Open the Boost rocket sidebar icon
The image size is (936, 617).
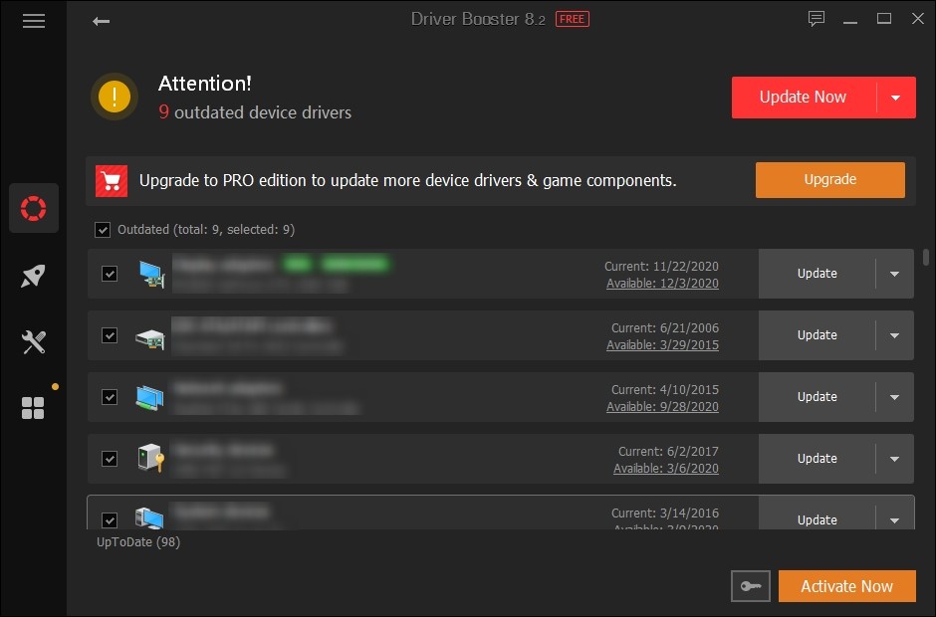click(34, 276)
